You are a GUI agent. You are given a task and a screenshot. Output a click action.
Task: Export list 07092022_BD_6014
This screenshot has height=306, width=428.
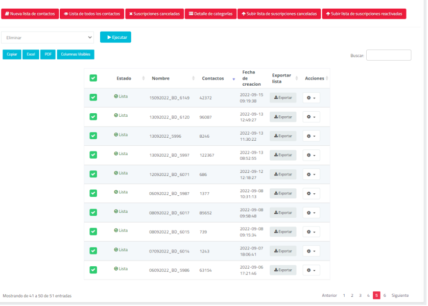coord(283,251)
